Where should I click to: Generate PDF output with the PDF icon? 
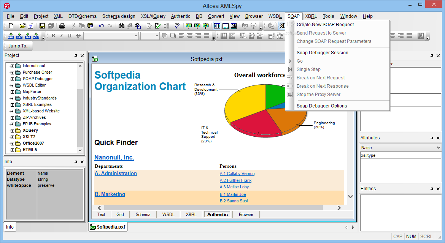[x=28, y=35]
